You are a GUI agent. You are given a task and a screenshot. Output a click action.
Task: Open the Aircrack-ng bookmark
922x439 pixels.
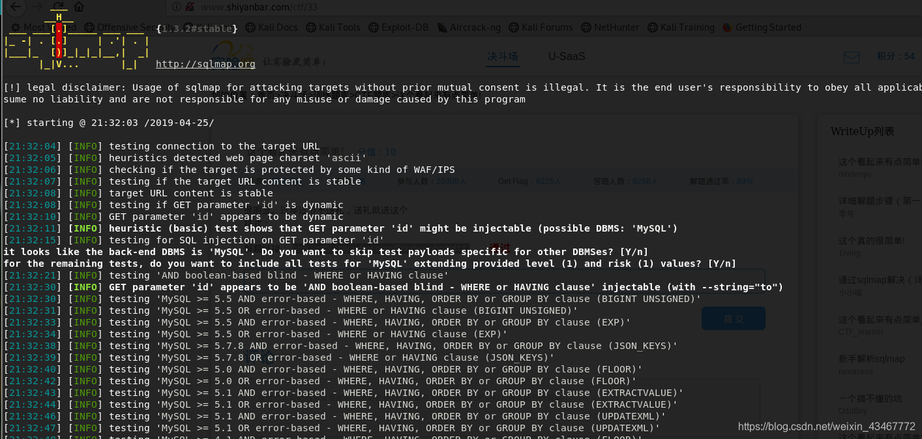[x=469, y=27]
